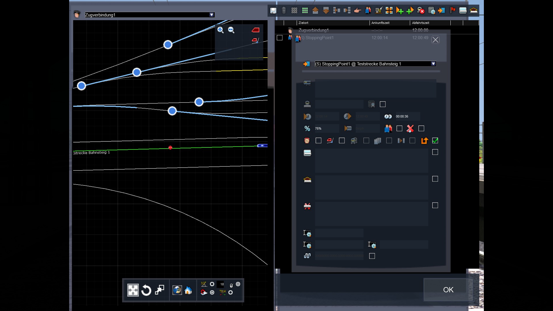This screenshot has width=553, height=311.
Task: Expand the StoppingPoint1 @ Teststrecke dropdown
Action: tap(433, 64)
